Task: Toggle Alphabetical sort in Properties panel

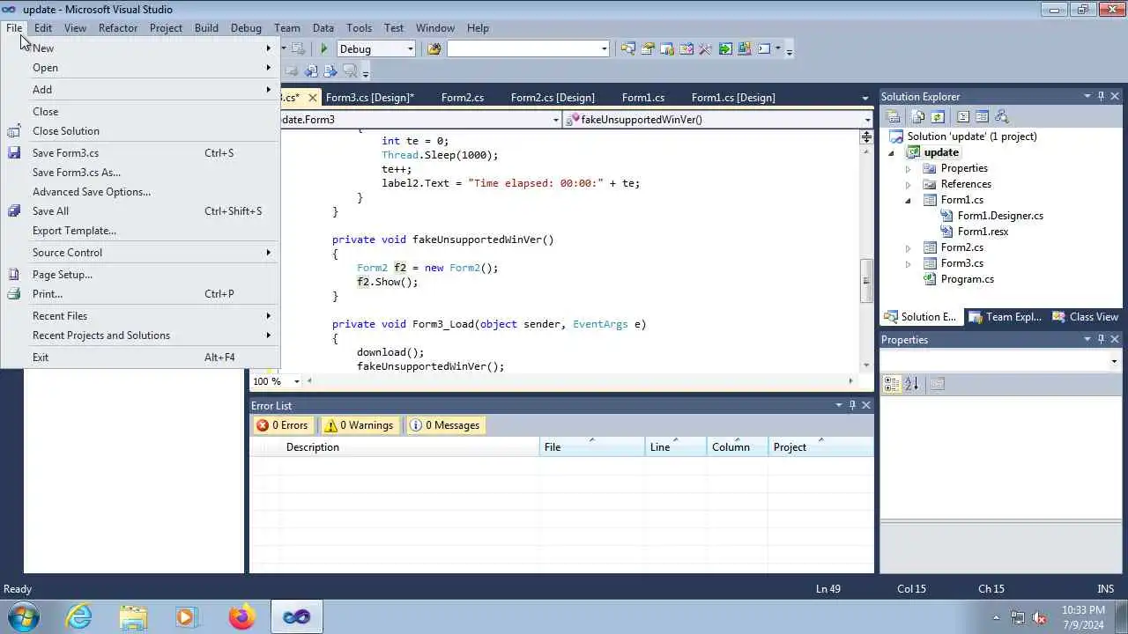Action: tap(911, 384)
